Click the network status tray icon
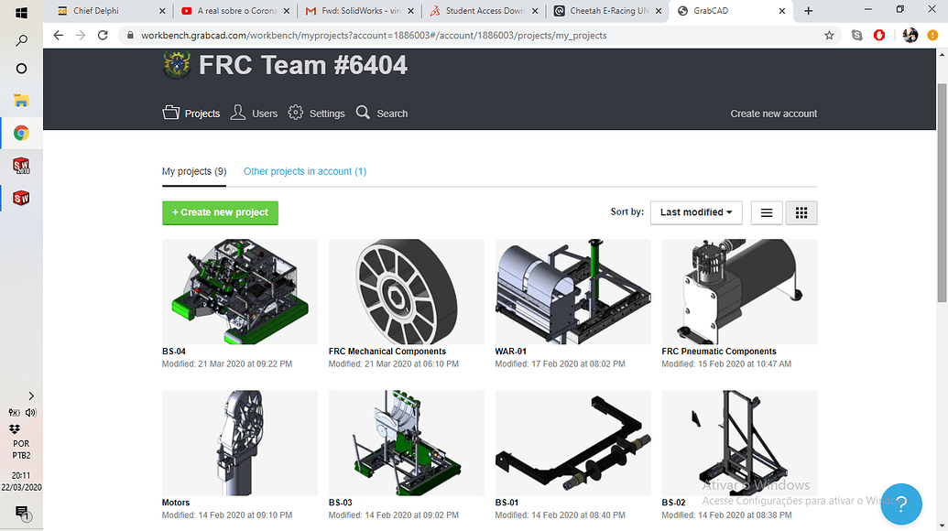This screenshot has height=531, width=948. 14,413
